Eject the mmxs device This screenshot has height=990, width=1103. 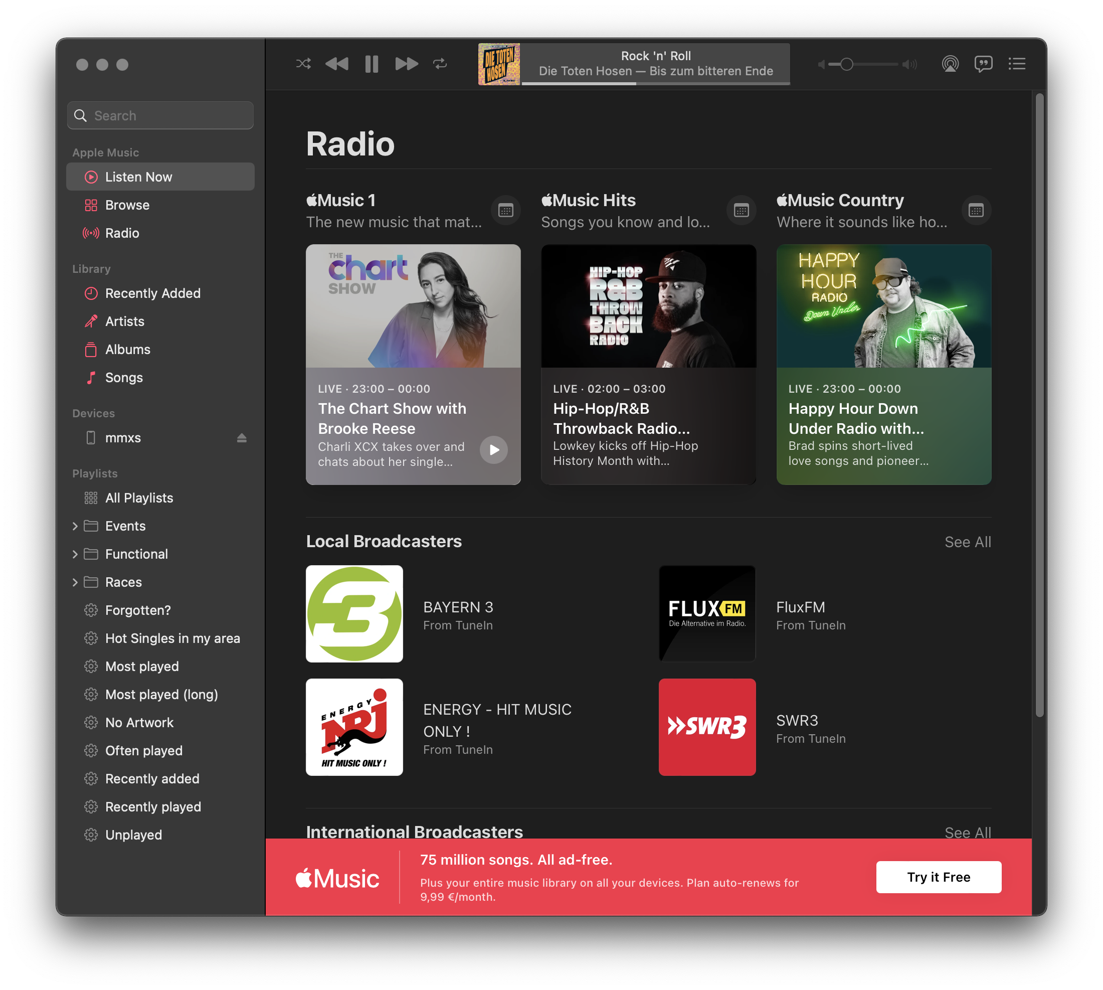[x=242, y=438]
